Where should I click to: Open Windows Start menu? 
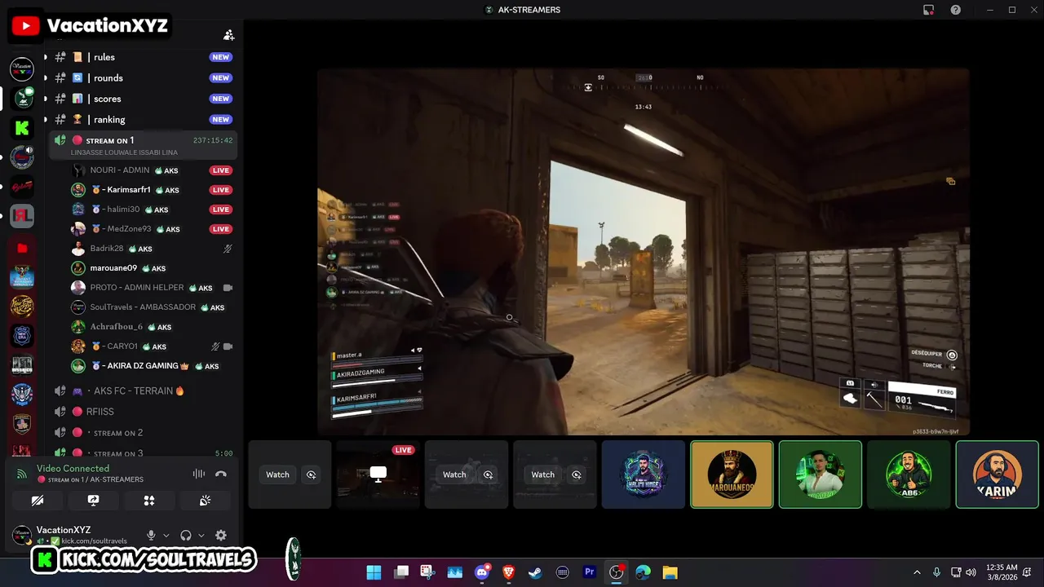[374, 572]
